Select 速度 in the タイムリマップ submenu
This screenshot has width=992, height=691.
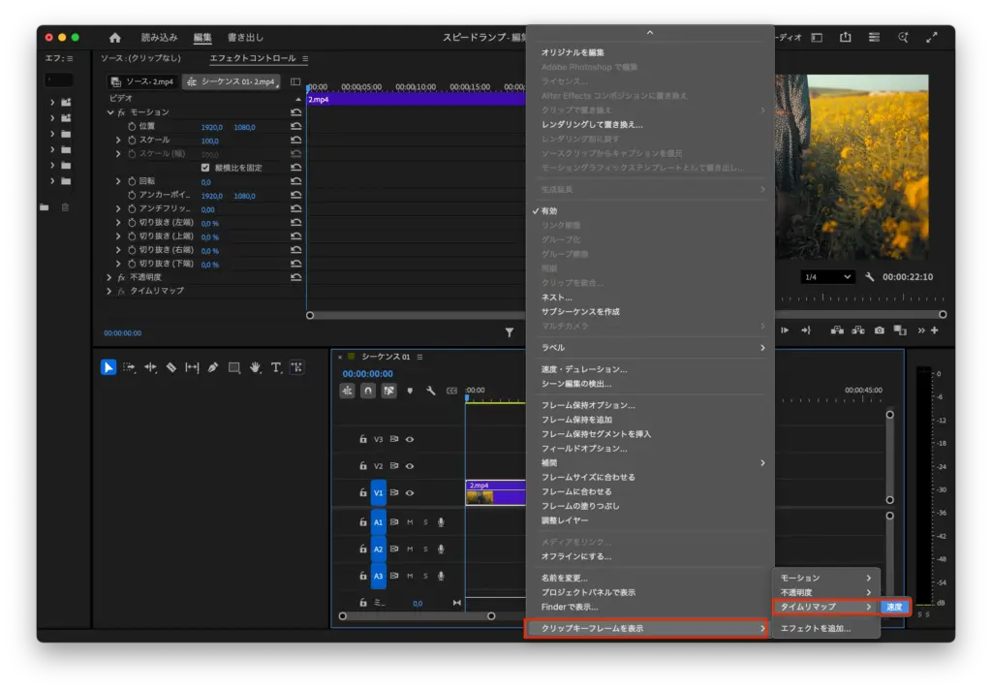(x=894, y=607)
